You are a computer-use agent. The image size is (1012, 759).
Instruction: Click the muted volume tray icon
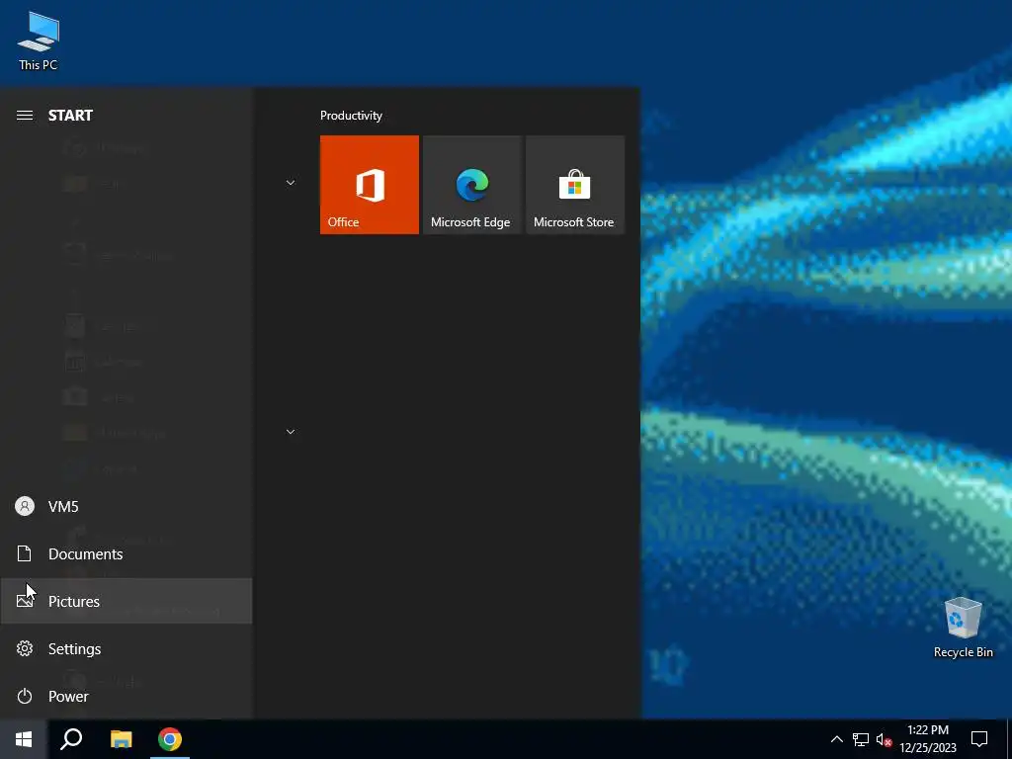coord(884,739)
